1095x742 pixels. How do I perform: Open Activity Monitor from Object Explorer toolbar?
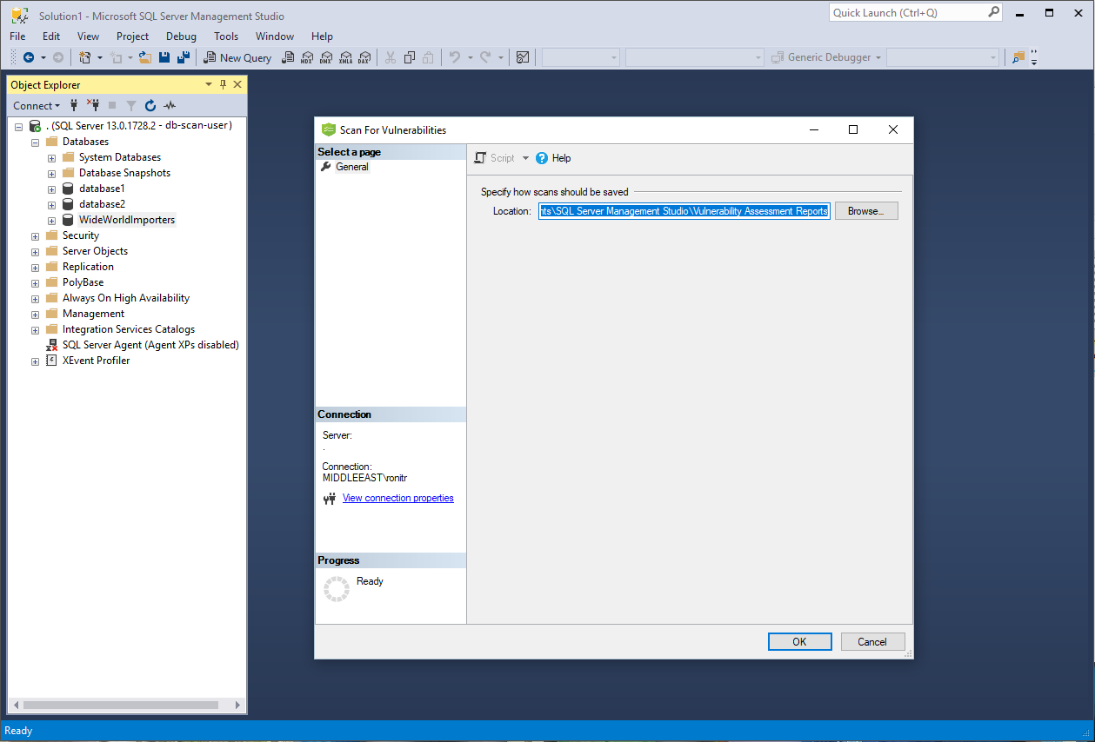click(170, 105)
